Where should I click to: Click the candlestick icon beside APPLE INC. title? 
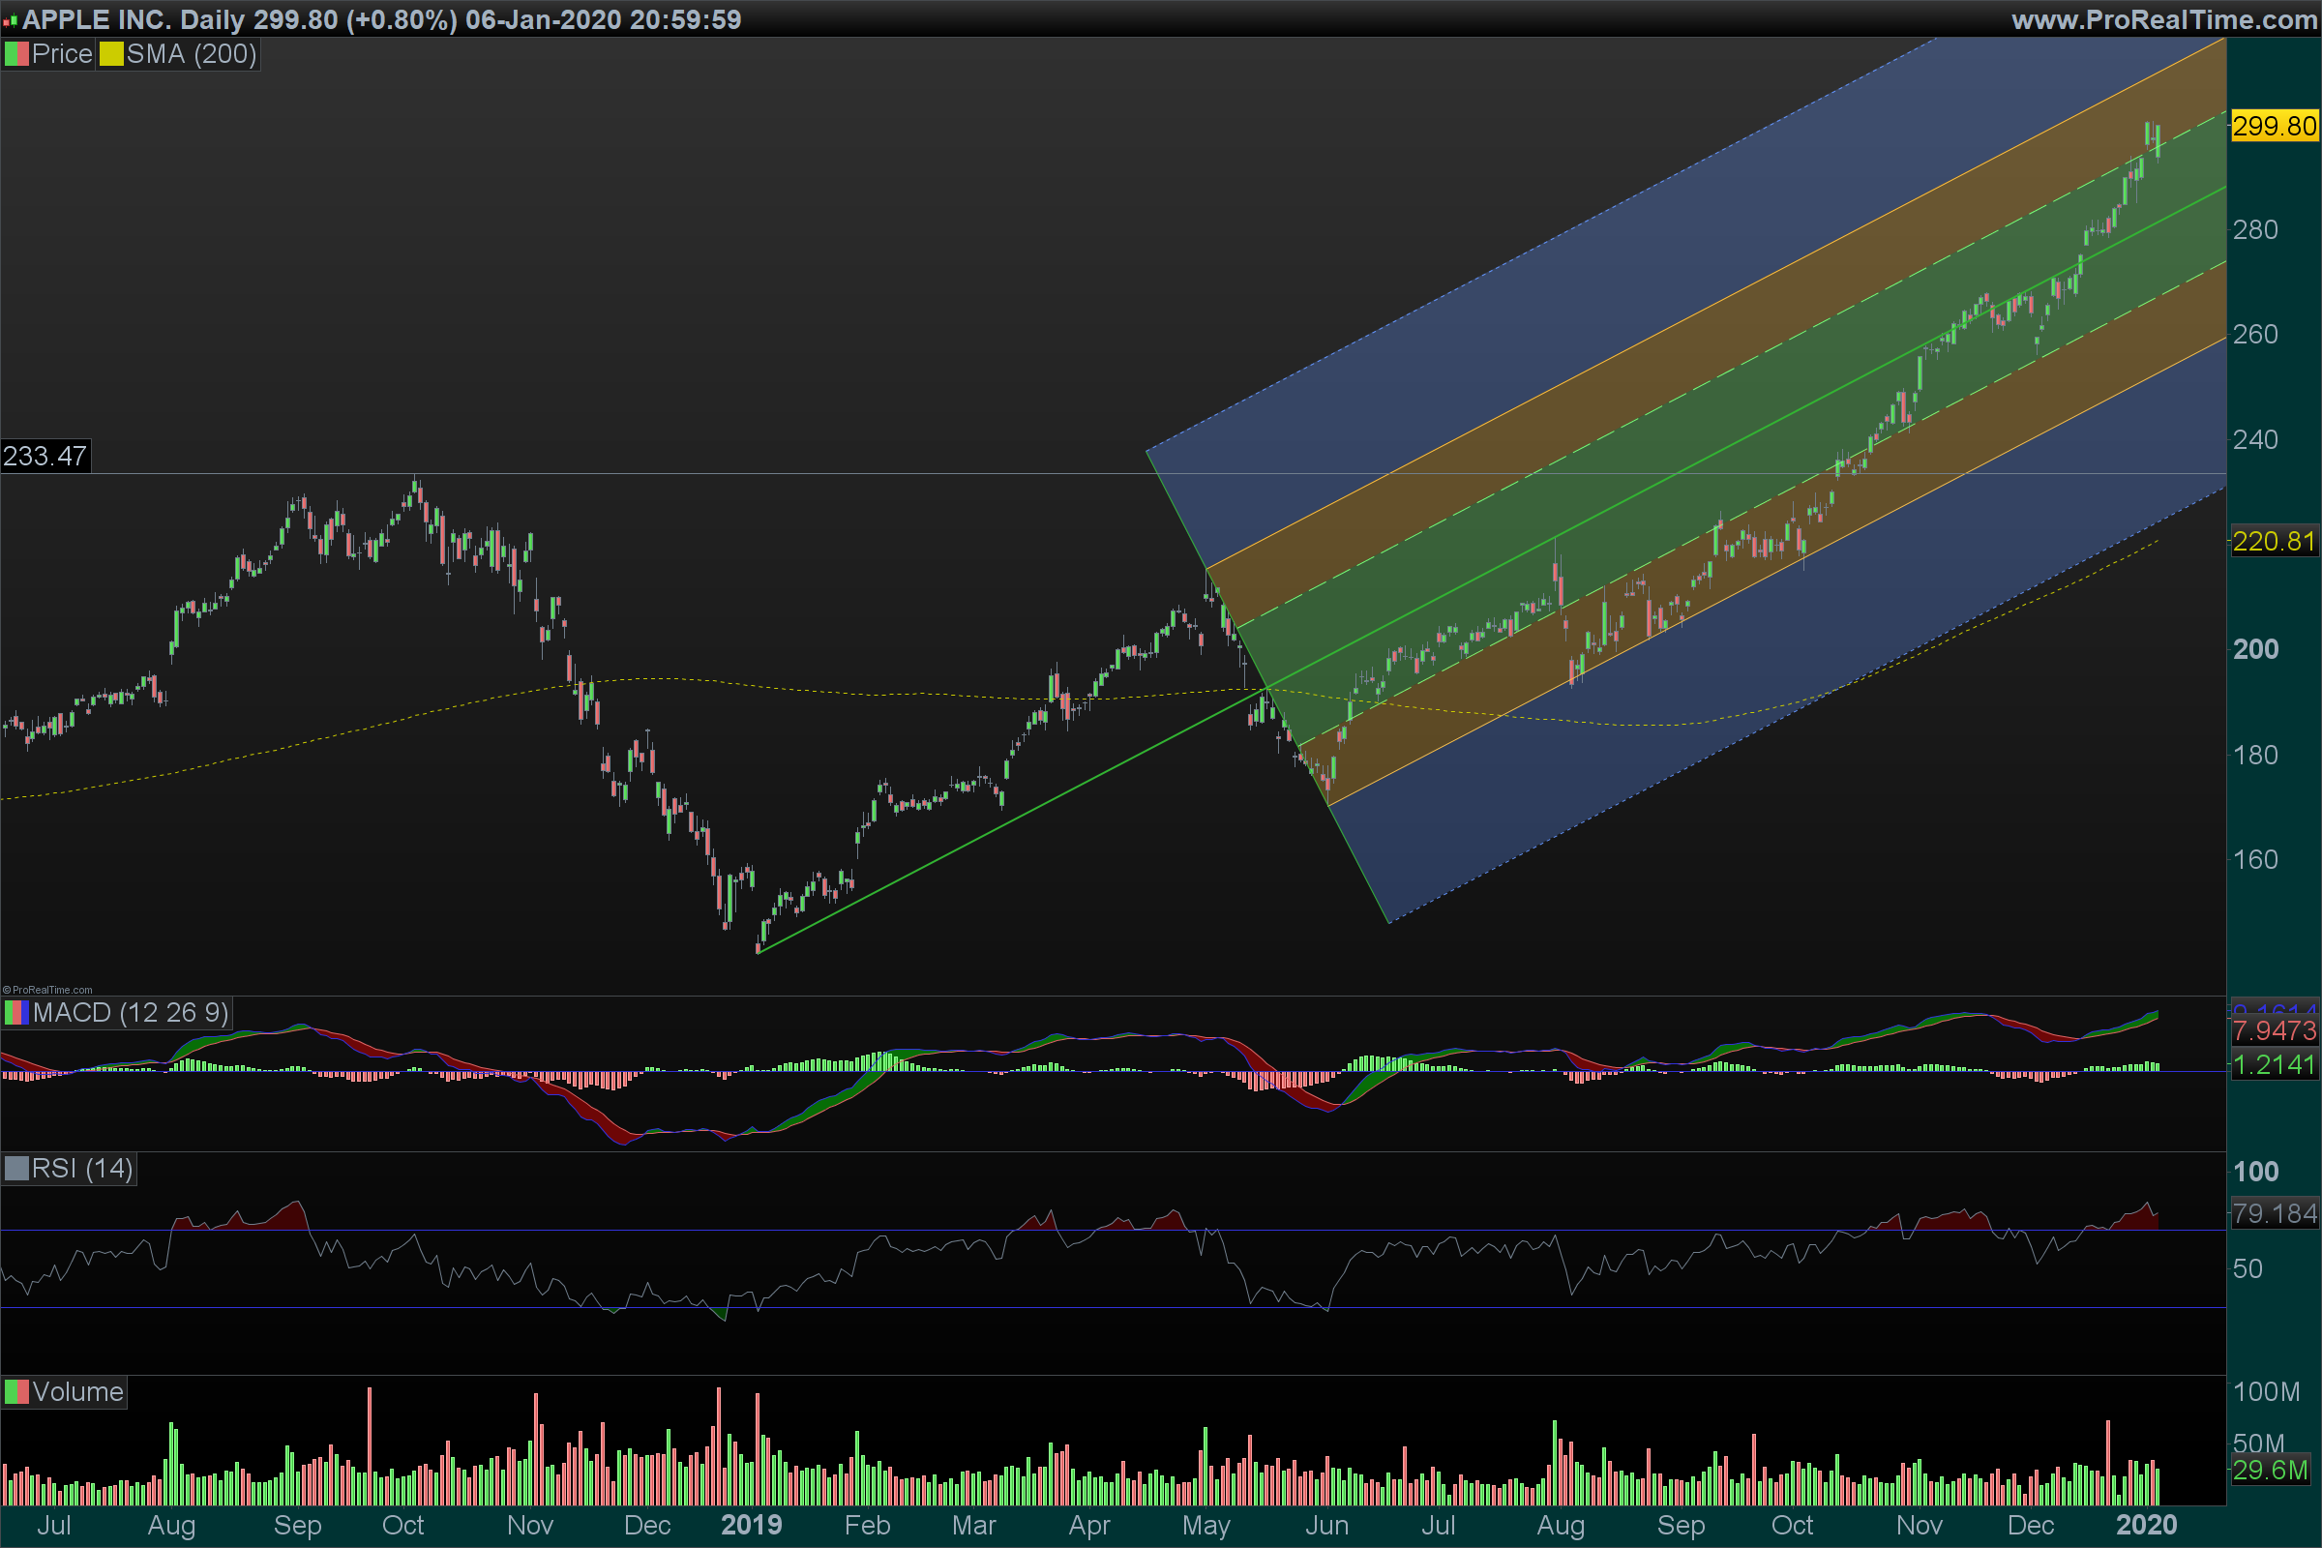(x=10, y=19)
